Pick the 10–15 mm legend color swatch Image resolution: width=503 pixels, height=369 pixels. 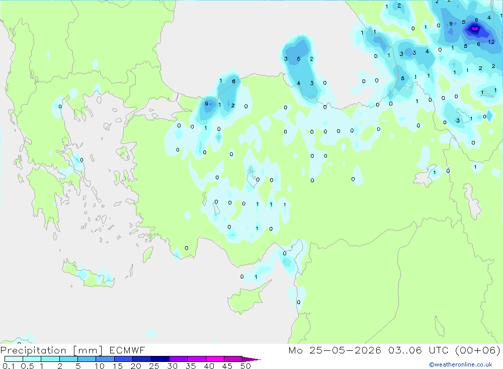click(105, 359)
